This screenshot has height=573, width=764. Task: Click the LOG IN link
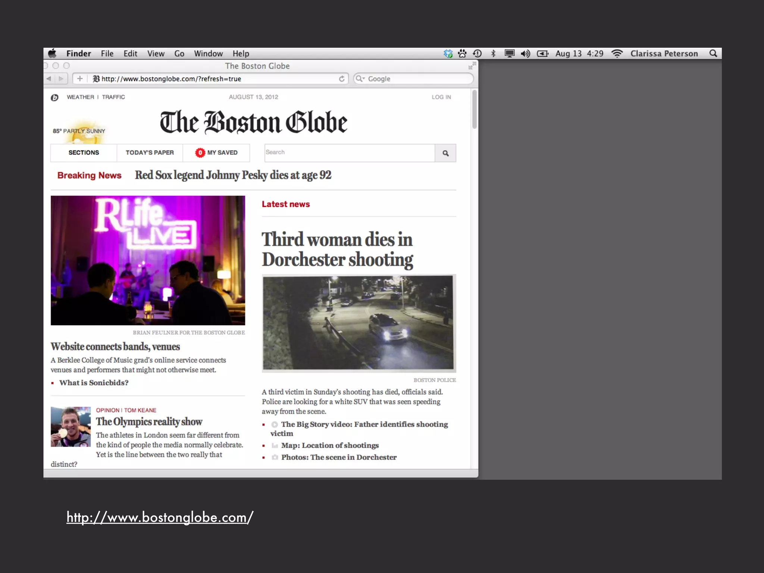coord(441,97)
